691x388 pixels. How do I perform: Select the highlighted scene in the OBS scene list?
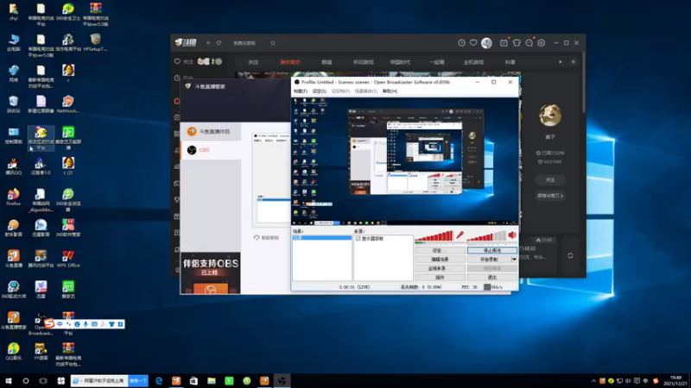321,238
